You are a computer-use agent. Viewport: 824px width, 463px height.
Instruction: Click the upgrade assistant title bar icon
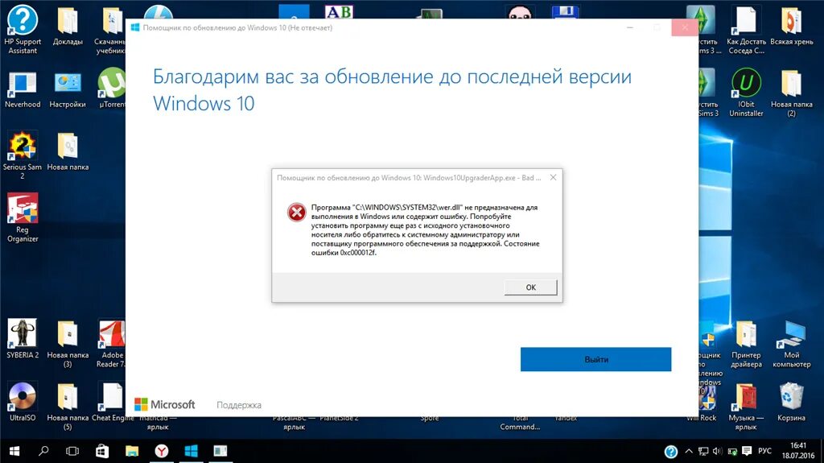coord(135,27)
